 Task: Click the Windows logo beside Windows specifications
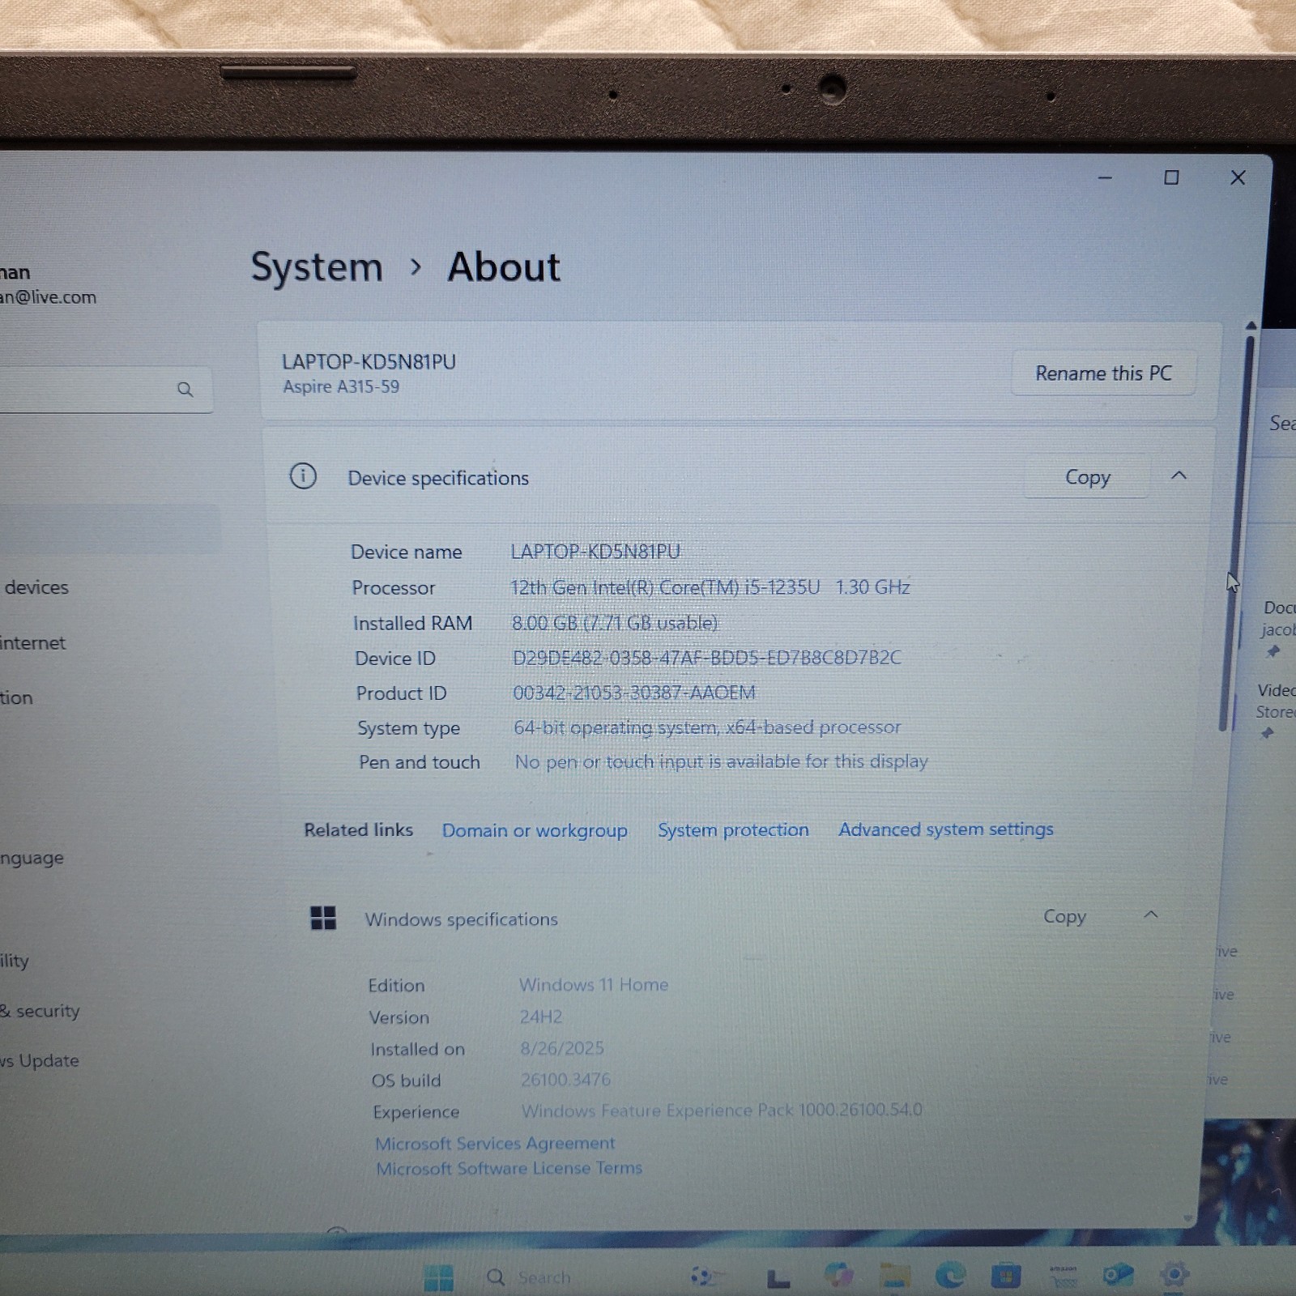tap(323, 919)
